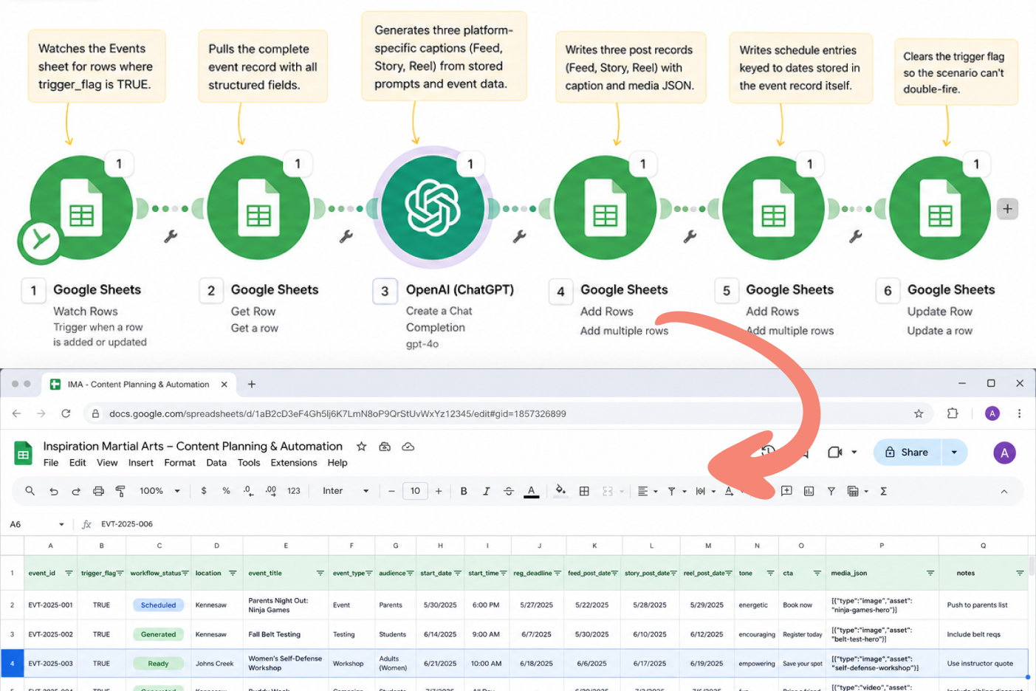1036x691 pixels.
Task: Decrease the font size
Action: tap(391, 491)
